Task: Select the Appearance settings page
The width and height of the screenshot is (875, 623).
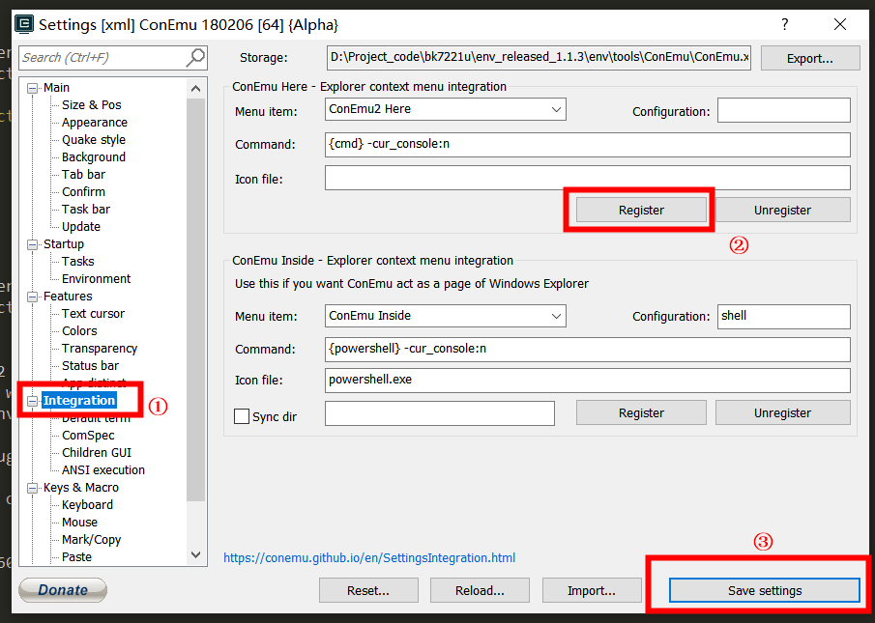Action: (94, 123)
